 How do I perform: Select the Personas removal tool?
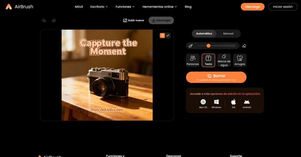193,60
